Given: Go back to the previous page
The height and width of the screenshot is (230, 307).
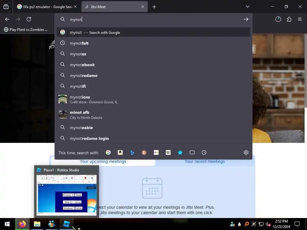Looking at the screenshot, I should pyautogui.click(x=7, y=19).
